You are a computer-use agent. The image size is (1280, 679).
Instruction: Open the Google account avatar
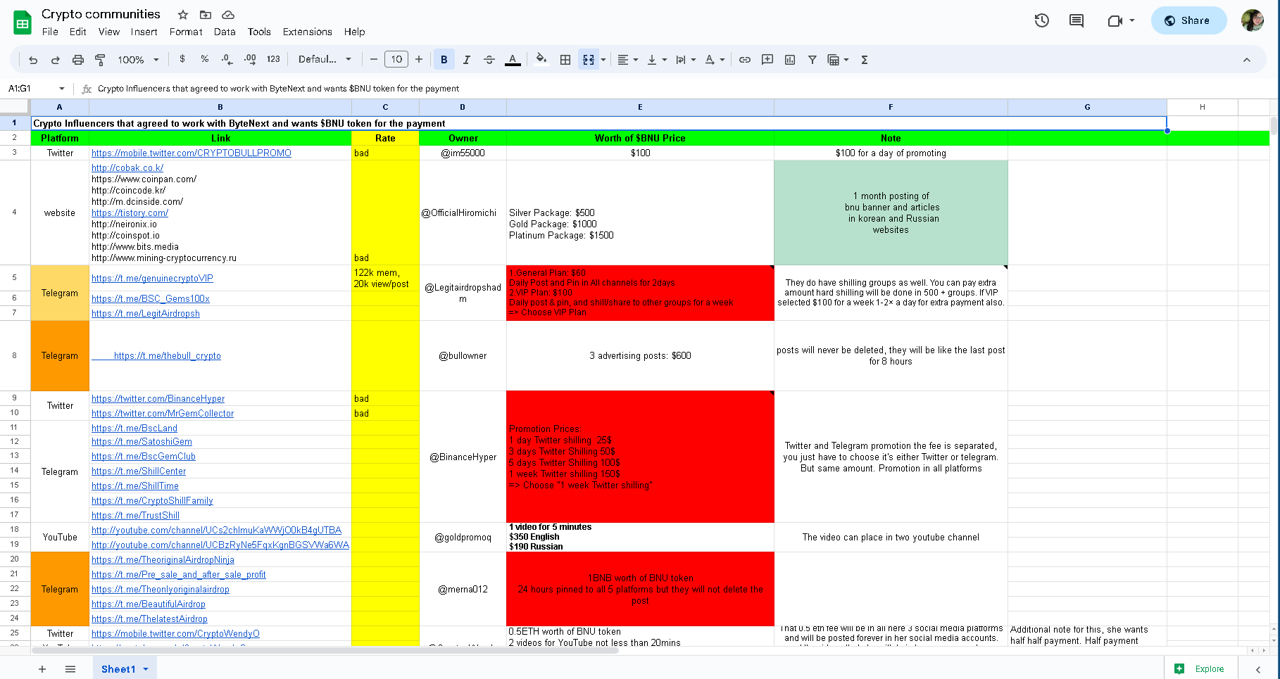coord(1253,20)
